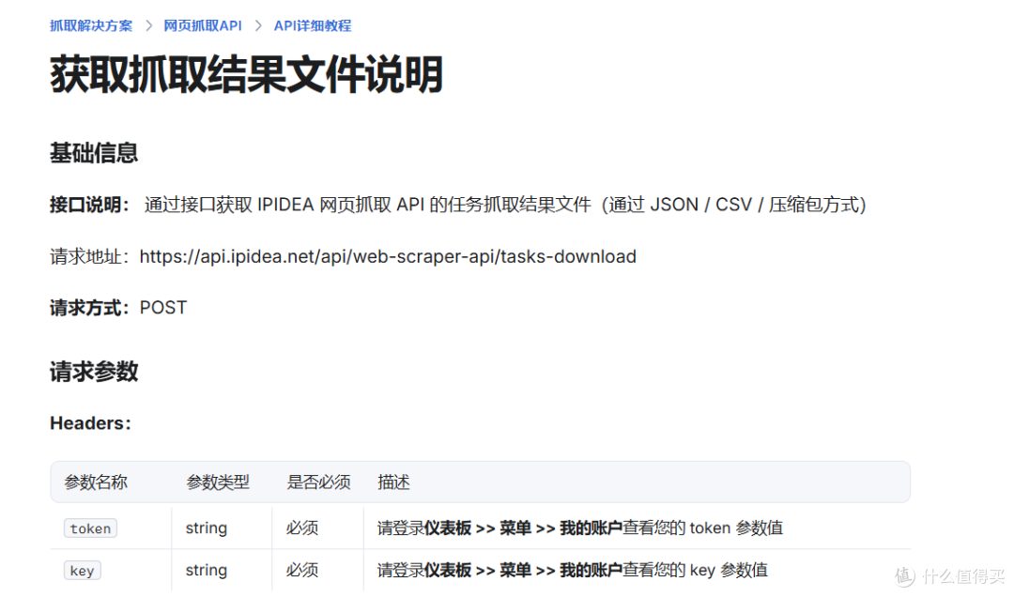
Task: Click the POST request method value
Action: click(x=163, y=308)
